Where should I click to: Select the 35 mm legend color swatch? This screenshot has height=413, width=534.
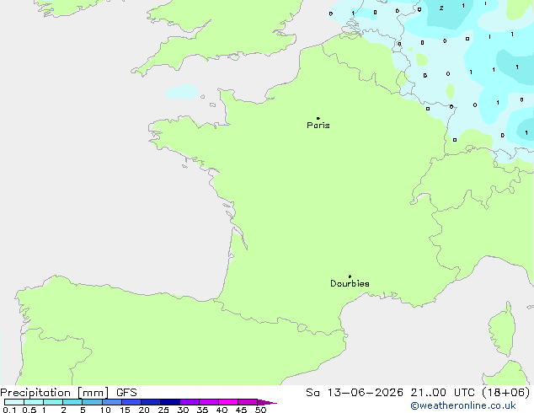click(208, 402)
